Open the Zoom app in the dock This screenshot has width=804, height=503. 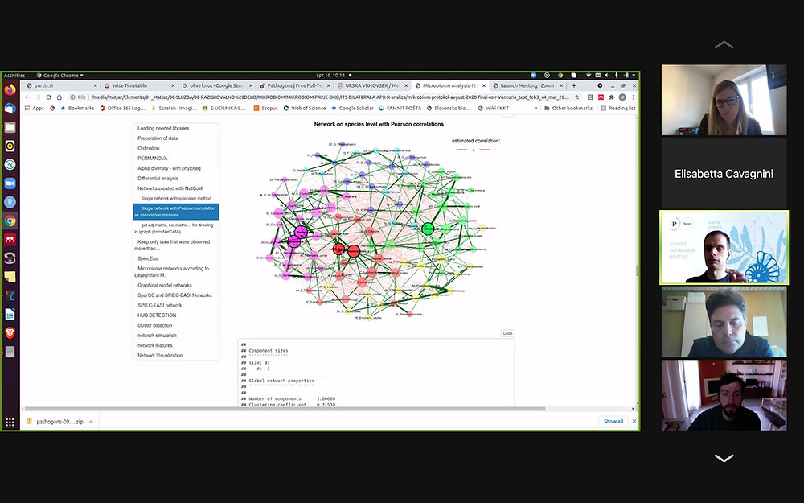pos(10,183)
